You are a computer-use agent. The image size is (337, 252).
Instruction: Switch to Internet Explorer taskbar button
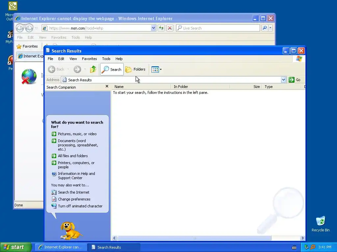(x=61, y=247)
